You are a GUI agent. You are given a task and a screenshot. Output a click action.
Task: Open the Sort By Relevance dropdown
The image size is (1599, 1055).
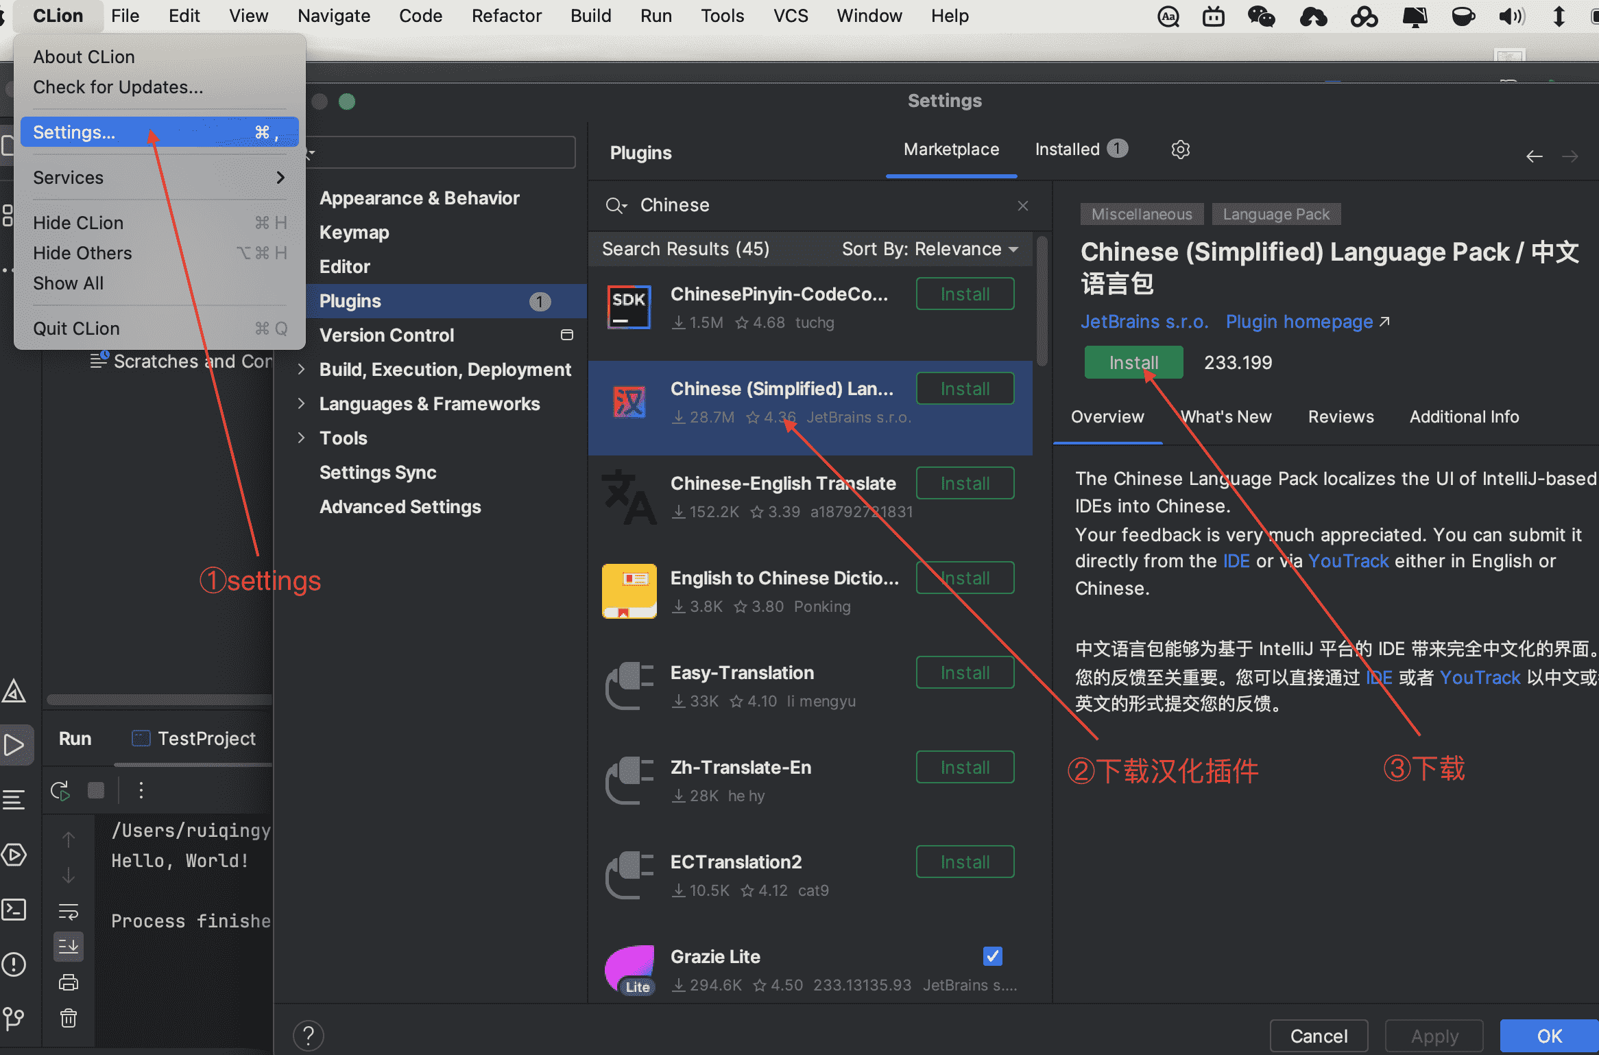pyautogui.click(x=929, y=249)
